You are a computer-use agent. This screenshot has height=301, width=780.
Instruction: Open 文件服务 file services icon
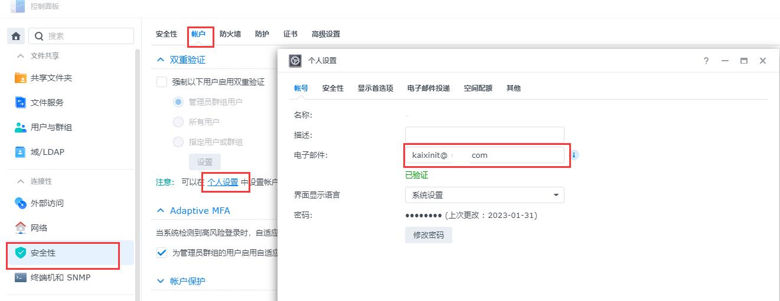[21, 102]
